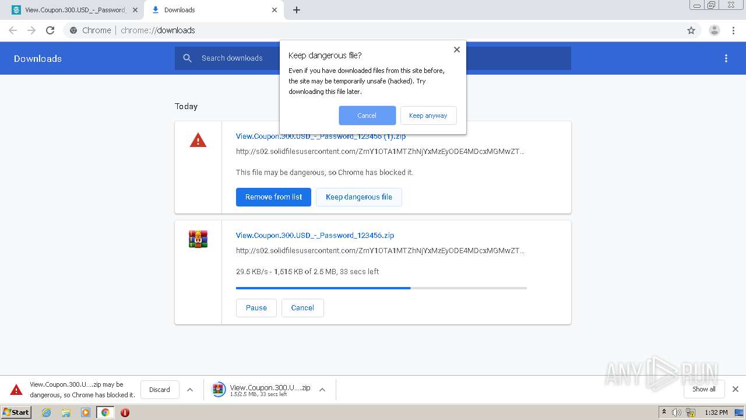
Task: Open the Downloads more actions menu
Action: pos(726,58)
